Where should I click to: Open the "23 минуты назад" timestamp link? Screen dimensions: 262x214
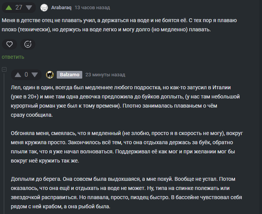tap(105, 74)
